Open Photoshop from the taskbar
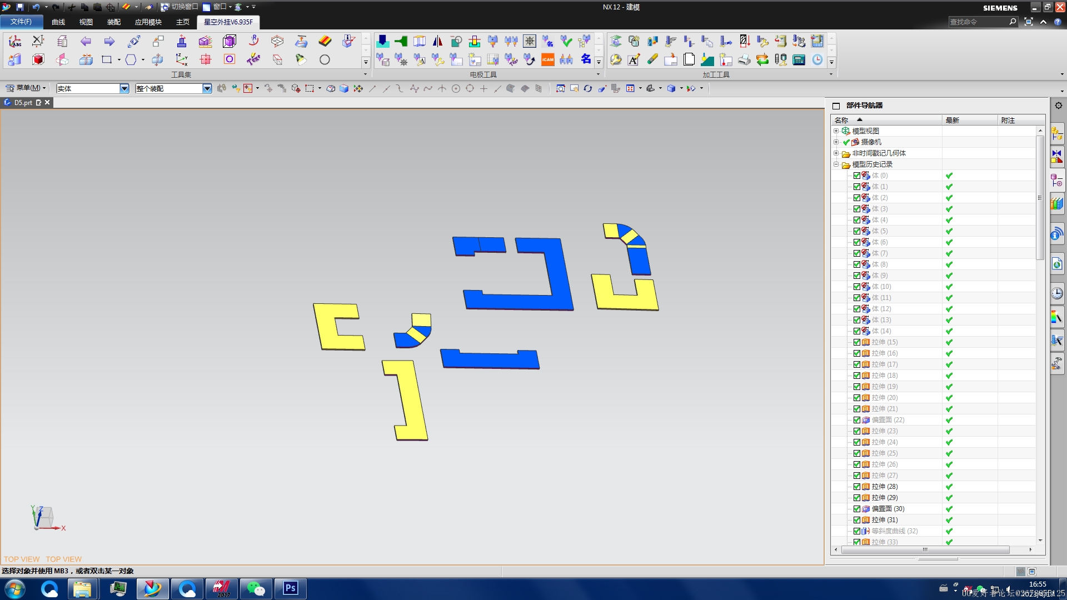 (x=290, y=588)
